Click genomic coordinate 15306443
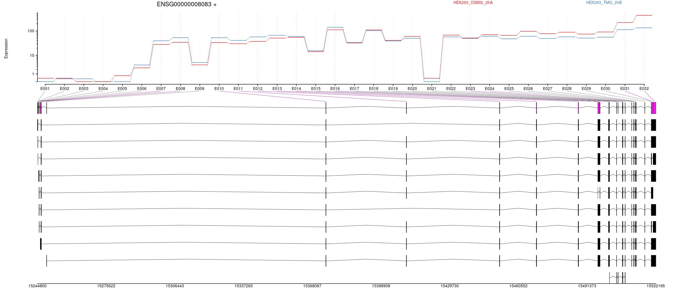The height and width of the screenshot is (291, 687). pyautogui.click(x=175, y=286)
